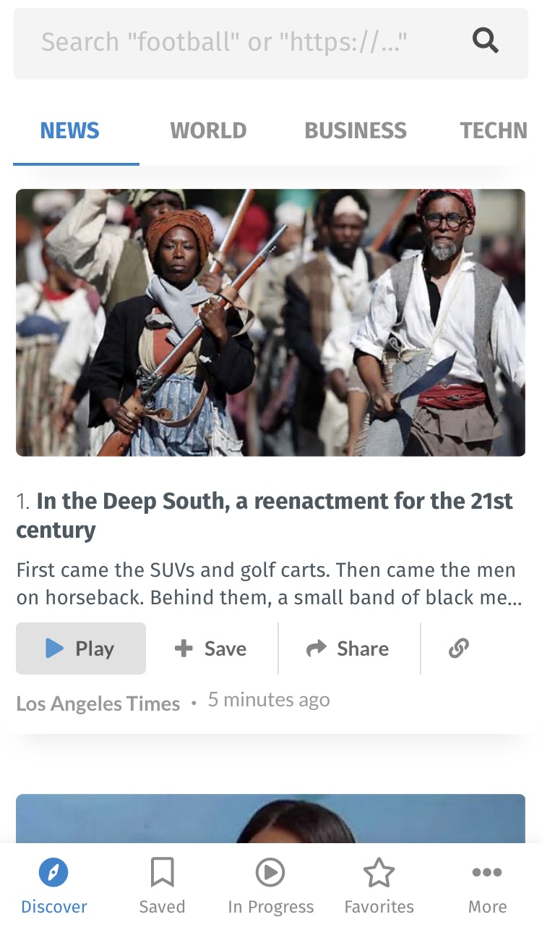Open the reenactment article photo

pos(270,323)
